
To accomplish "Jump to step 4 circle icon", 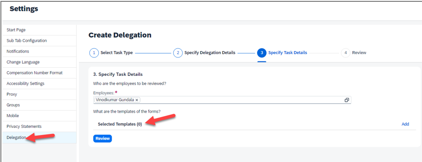I will (x=345, y=53).
